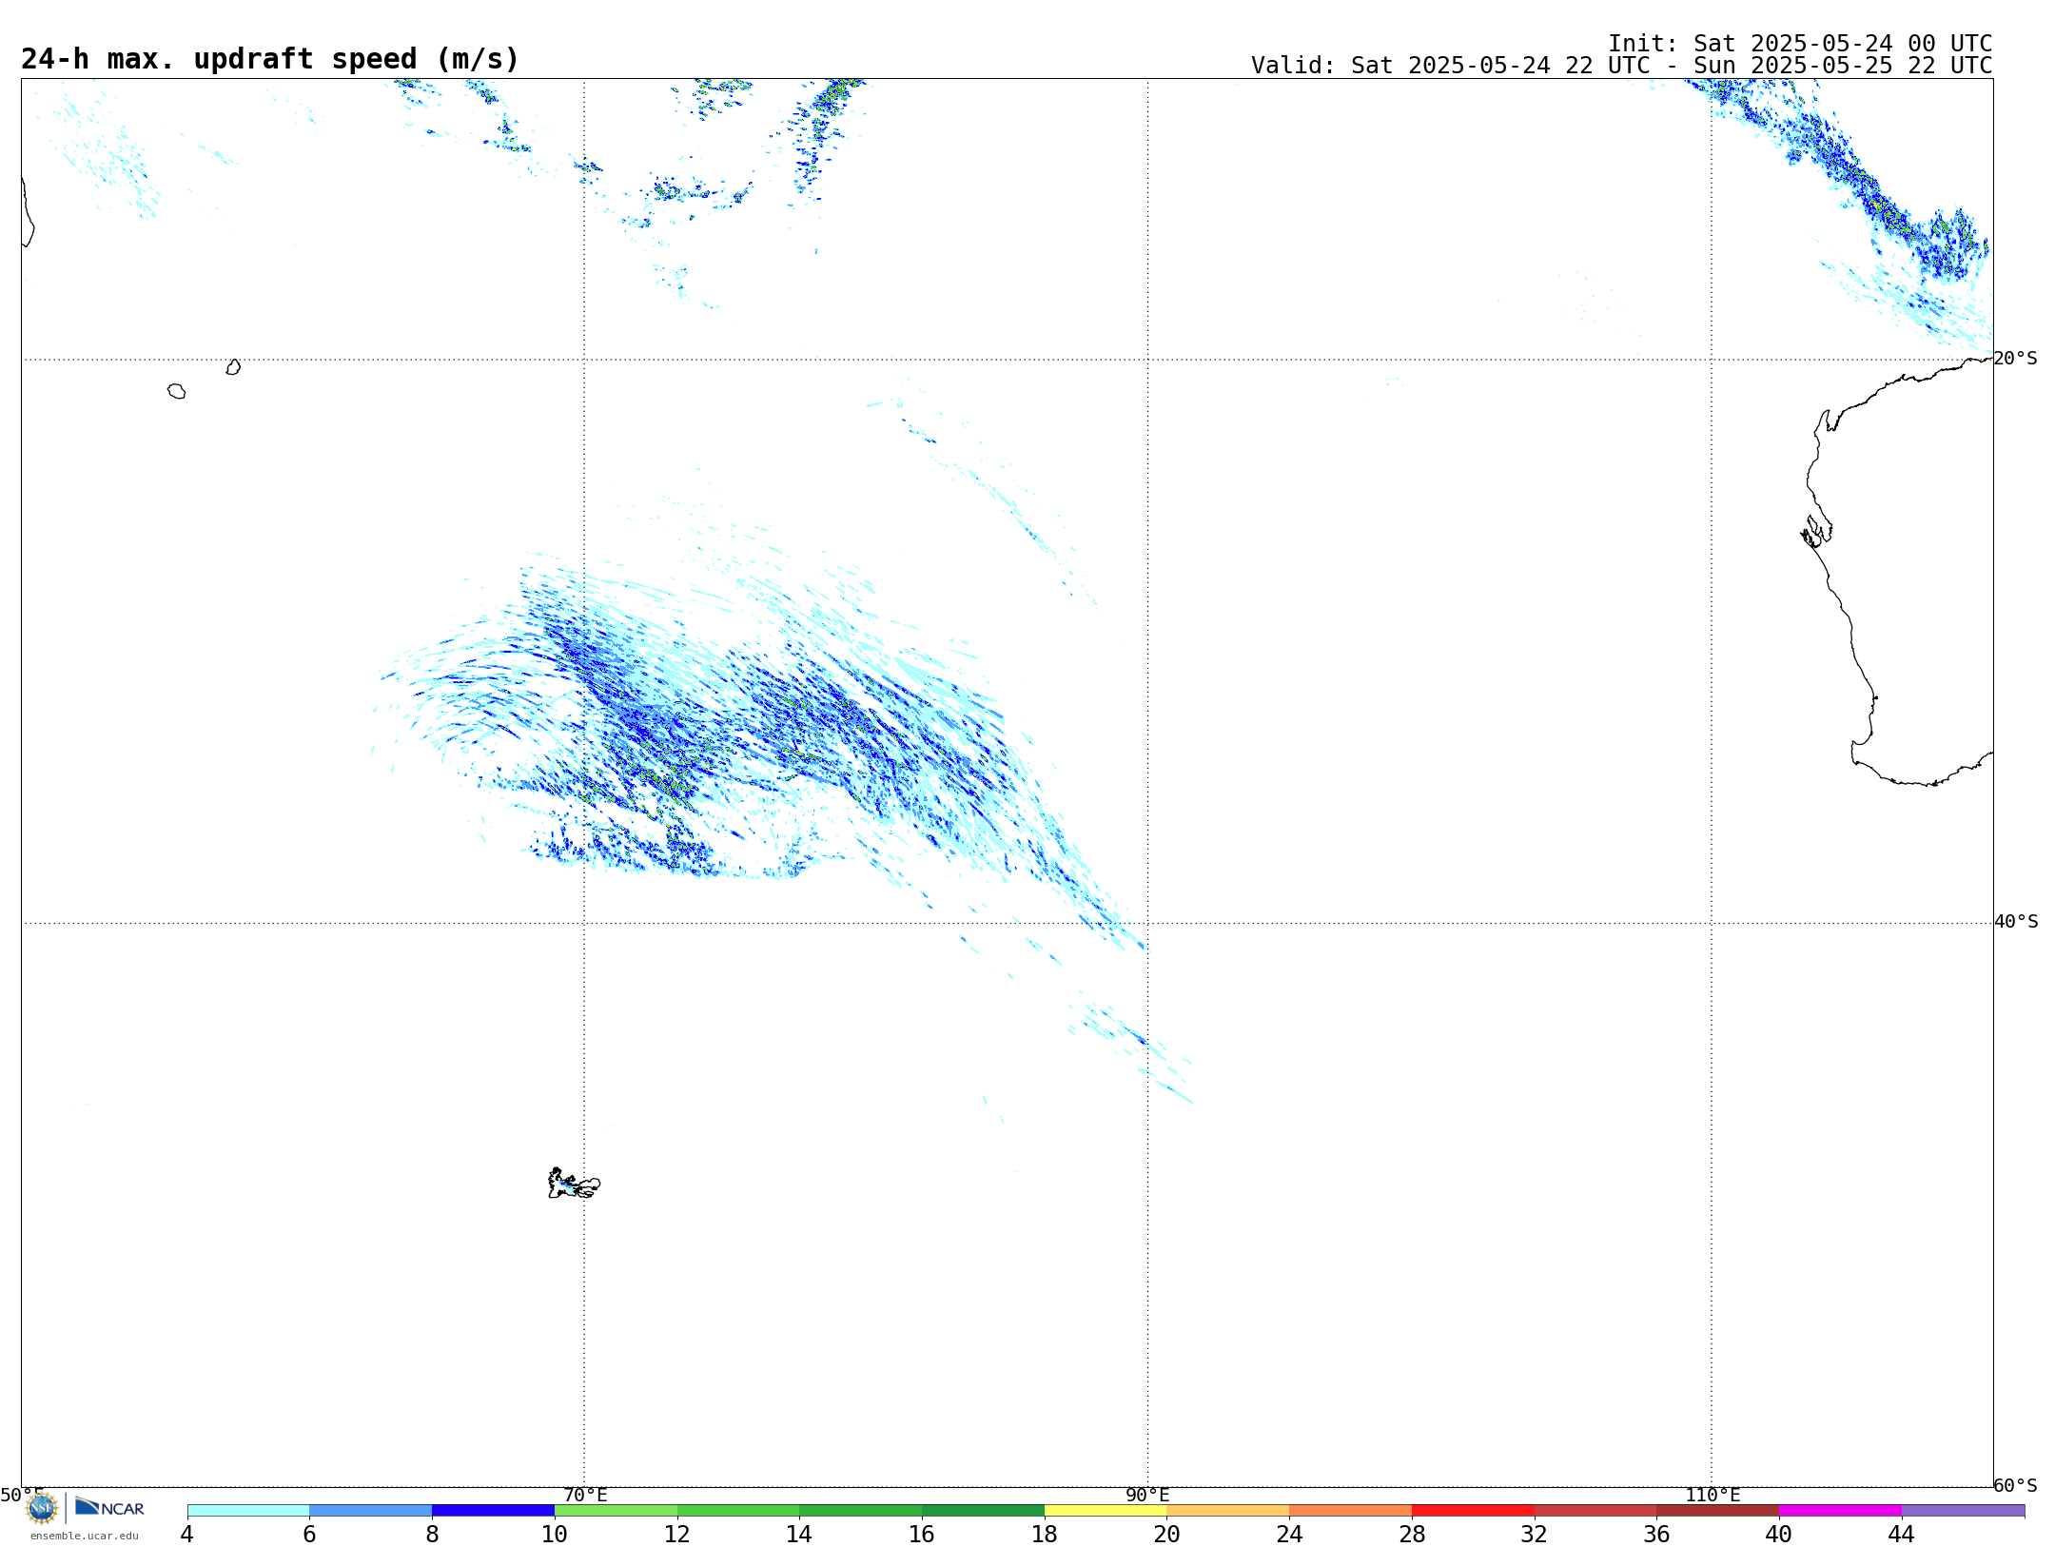The width and height of the screenshot is (2055, 1547).
Task: Click the colorbar tick label 4
Action: pos(186,1535)
